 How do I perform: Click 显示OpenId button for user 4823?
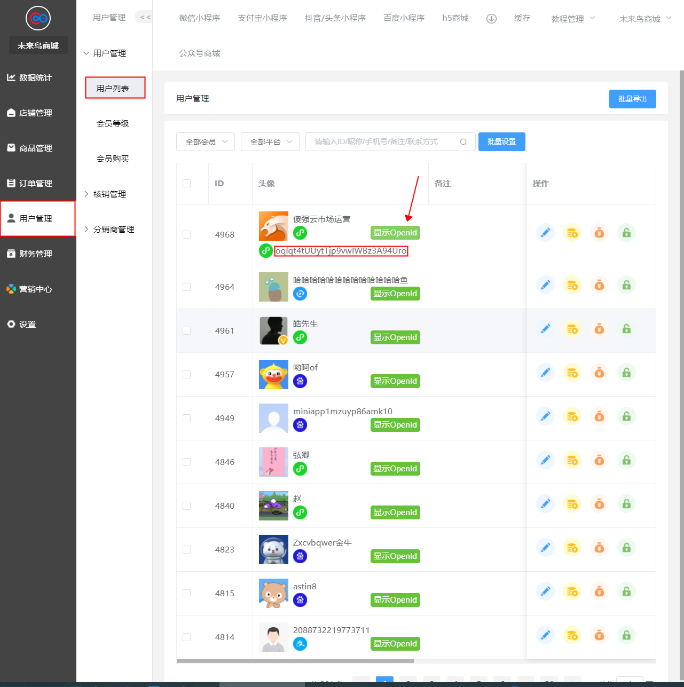click(395, 556)
